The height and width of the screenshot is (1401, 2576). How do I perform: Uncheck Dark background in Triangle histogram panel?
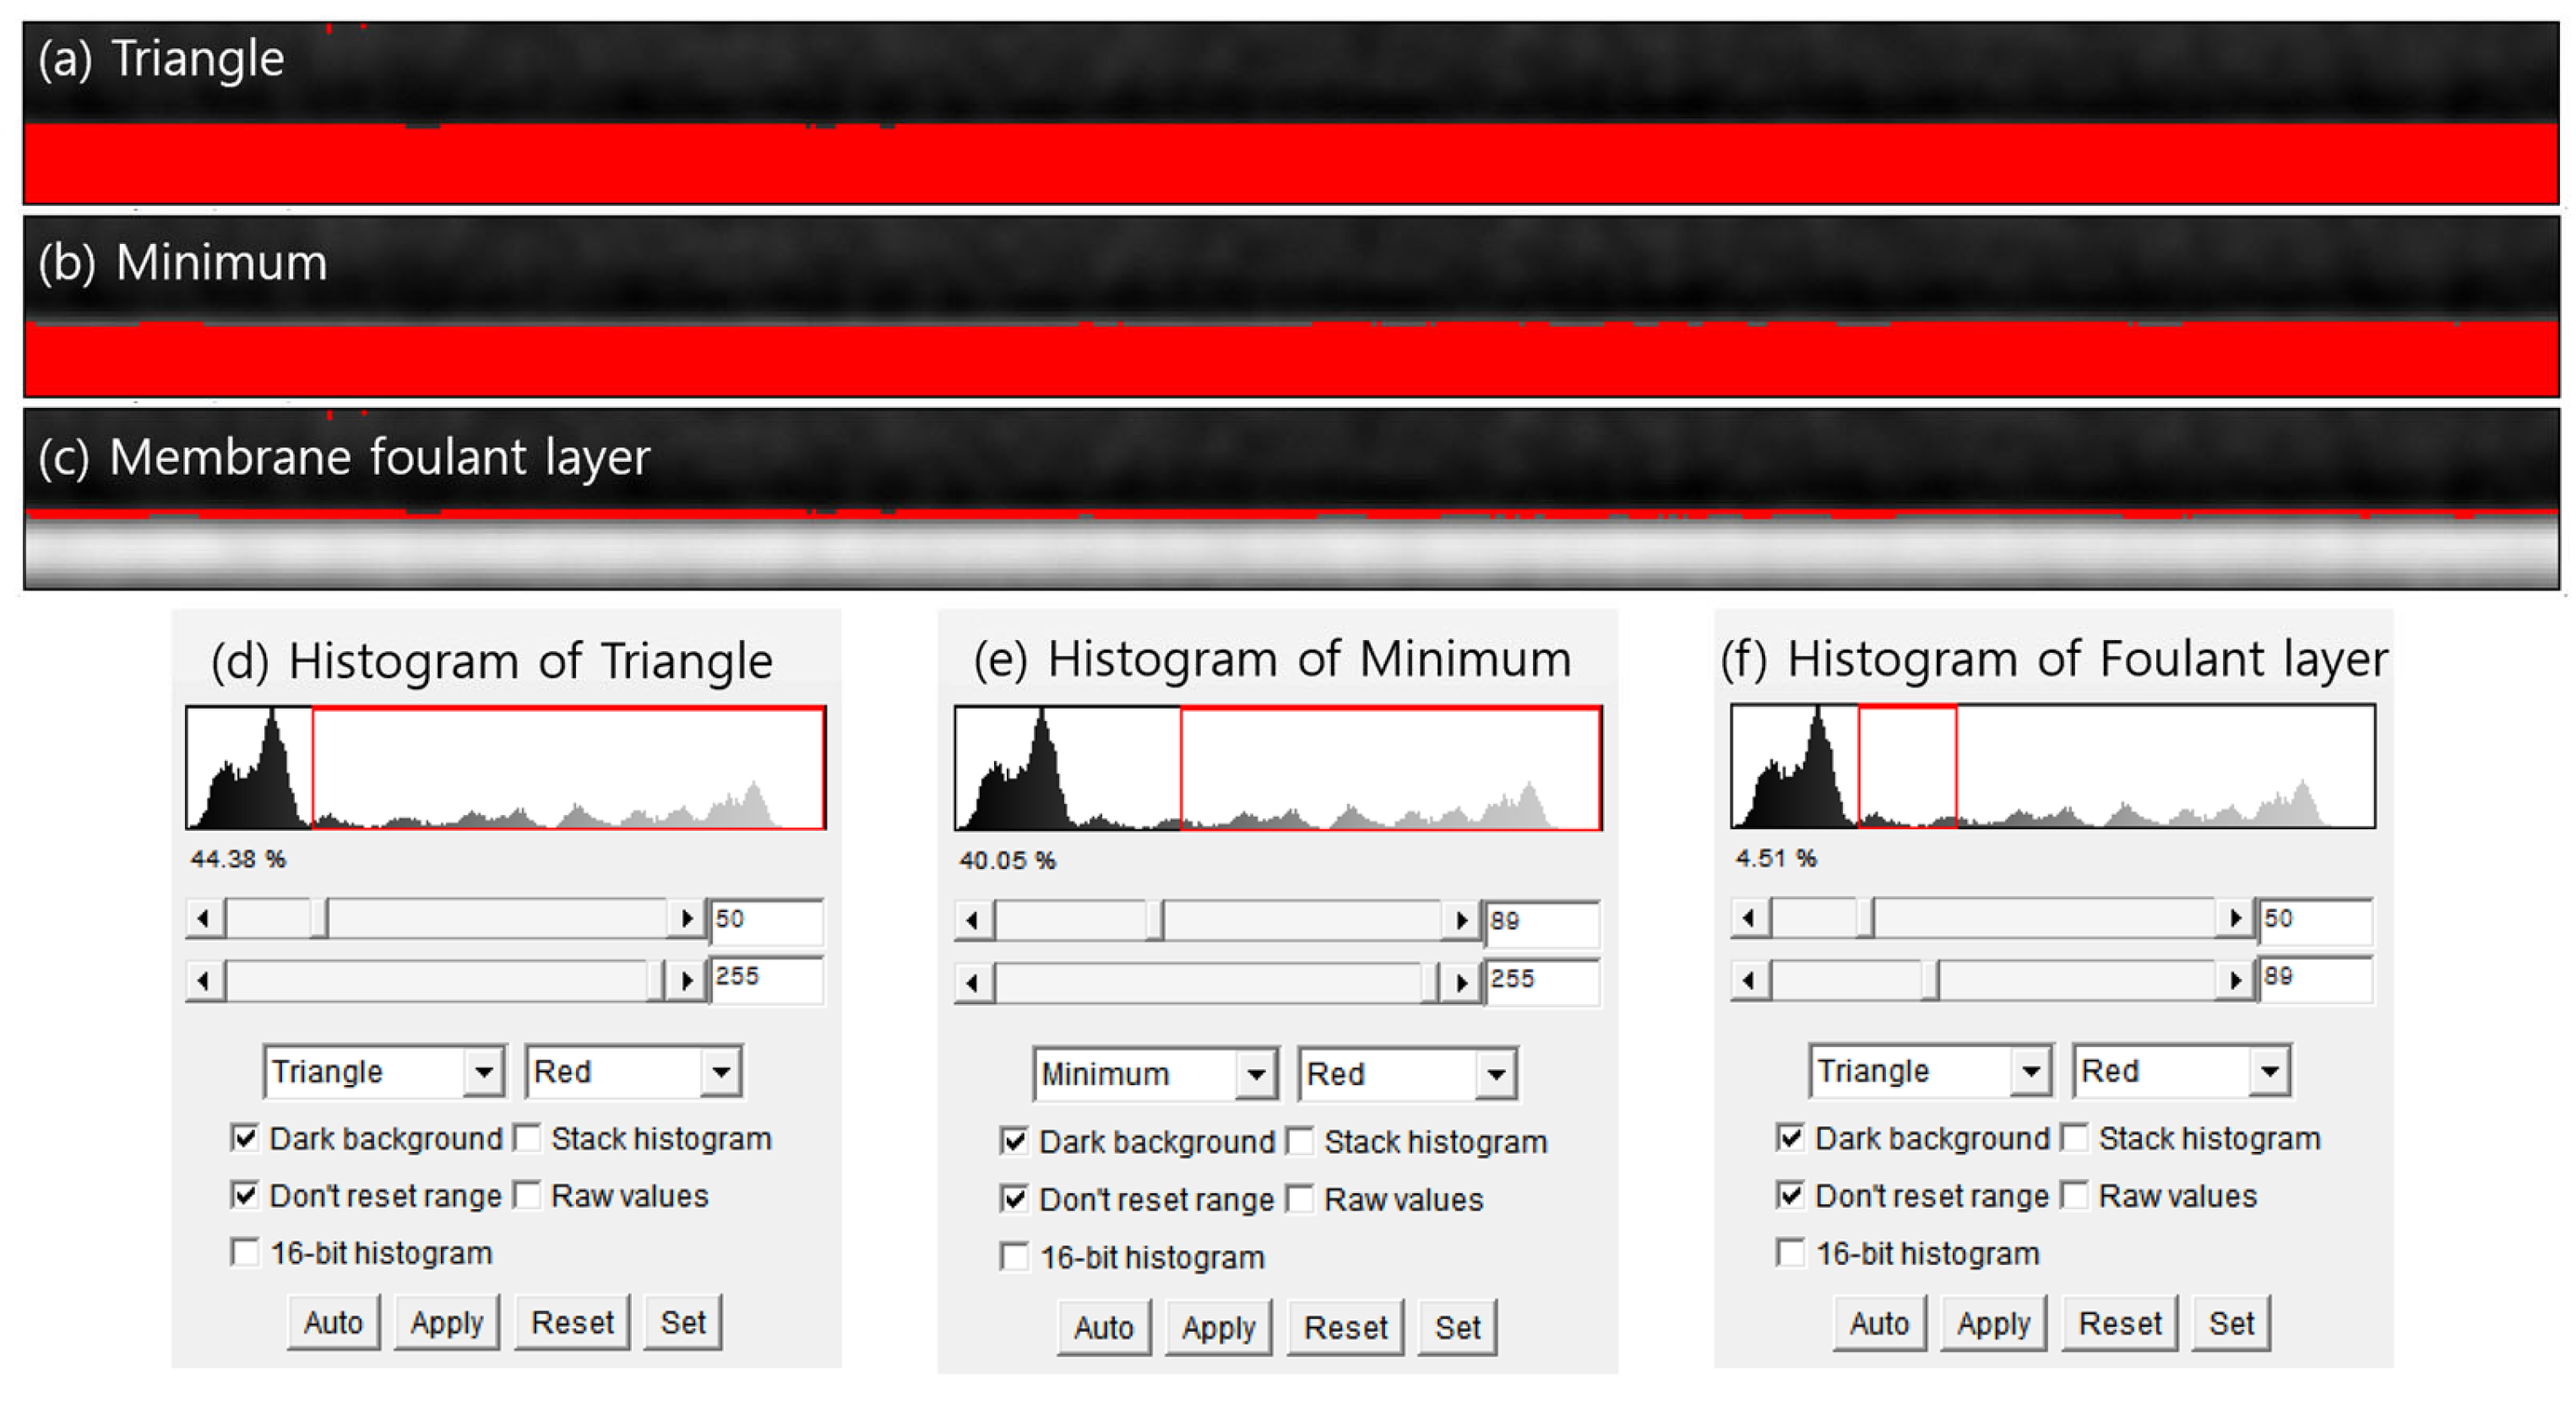coord(244,1138)
